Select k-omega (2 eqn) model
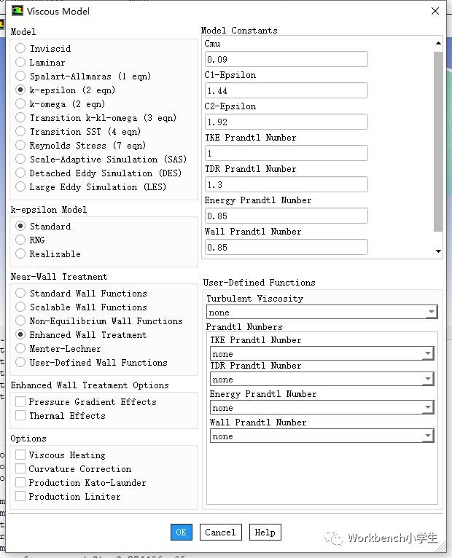The width and height of the screenshot is (452, 558). tap(20, 103)
